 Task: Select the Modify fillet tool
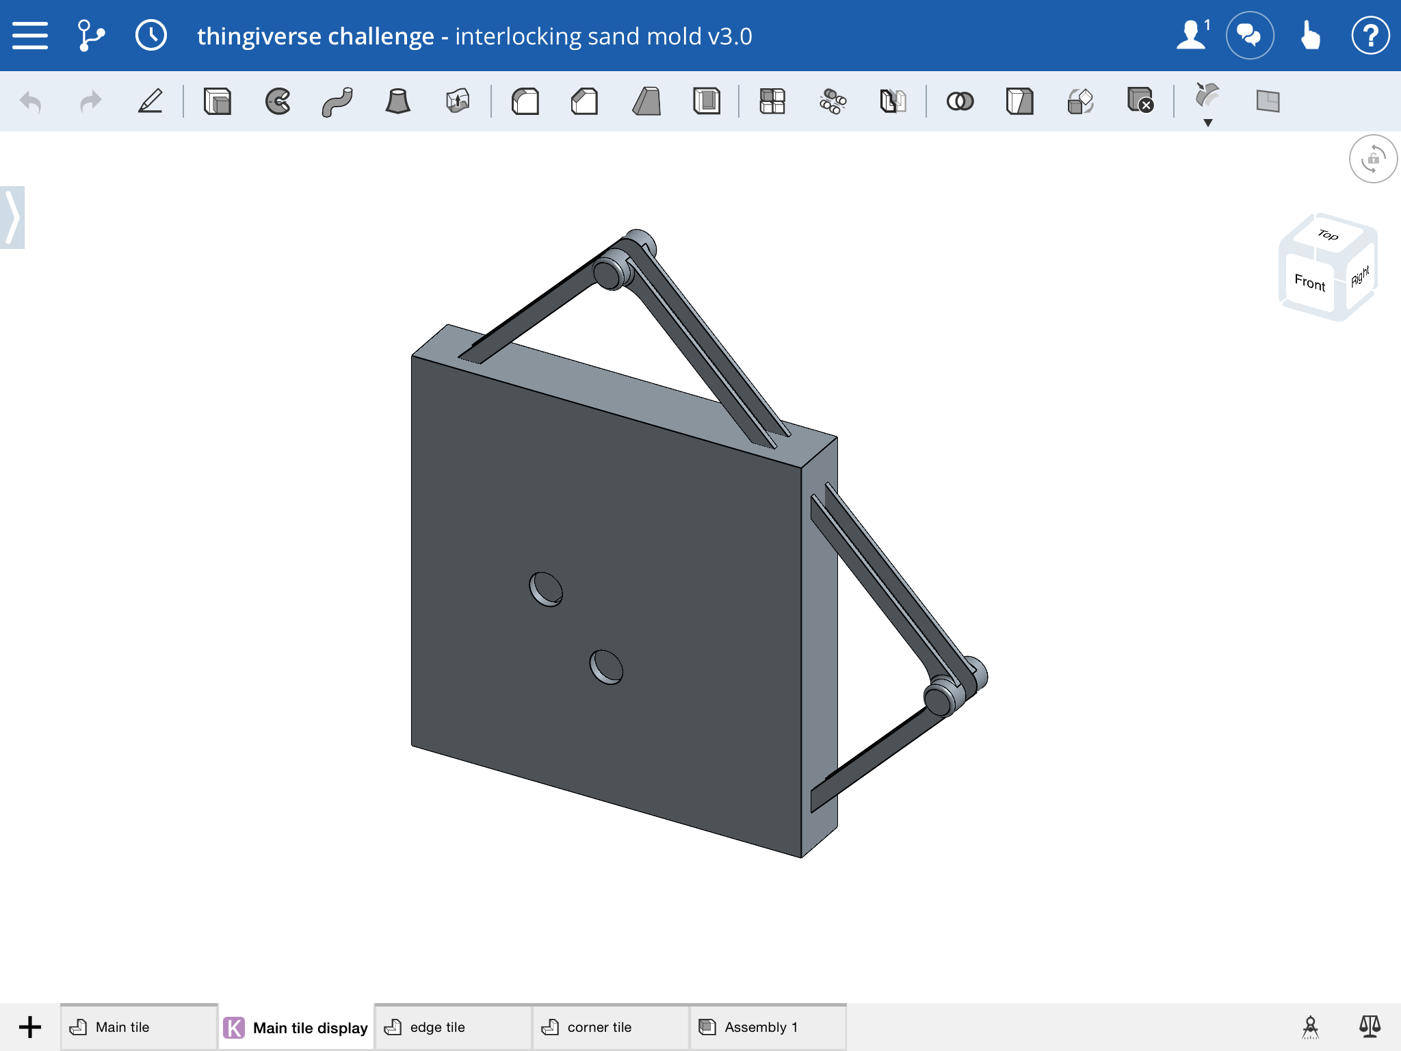1207,96
